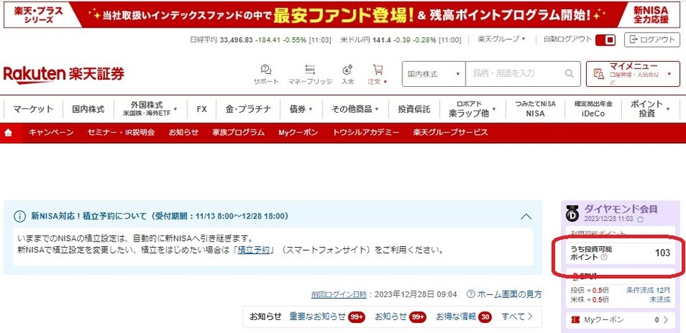686x333 pixels.
Task: Click the search magnifier icon
Action: pyautogui.click(x=569, y=73)
